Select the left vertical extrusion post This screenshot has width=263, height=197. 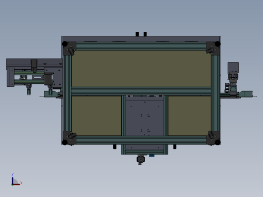point(67,93)
